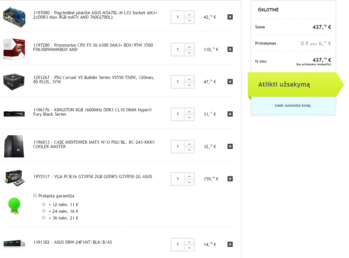The image size is (349, 258).
Task: Click the Pristatymas 0 € arba 6,50 € value
Action: click(x=316, y=43)
